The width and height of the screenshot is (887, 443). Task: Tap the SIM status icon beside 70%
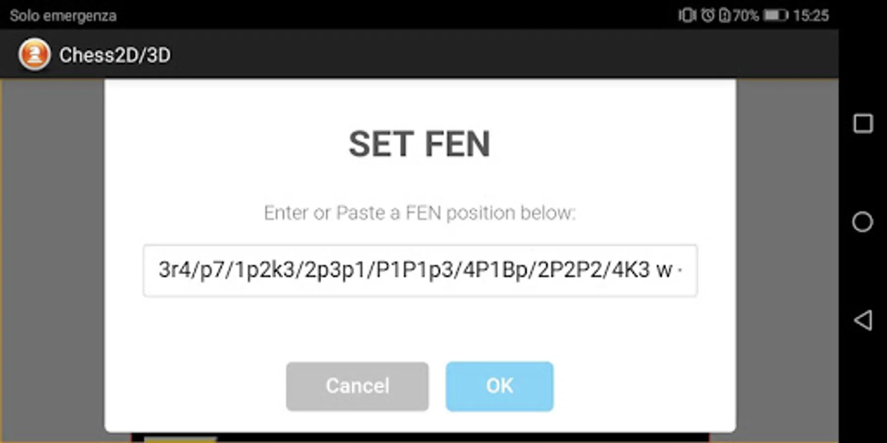tap(724, 15)
